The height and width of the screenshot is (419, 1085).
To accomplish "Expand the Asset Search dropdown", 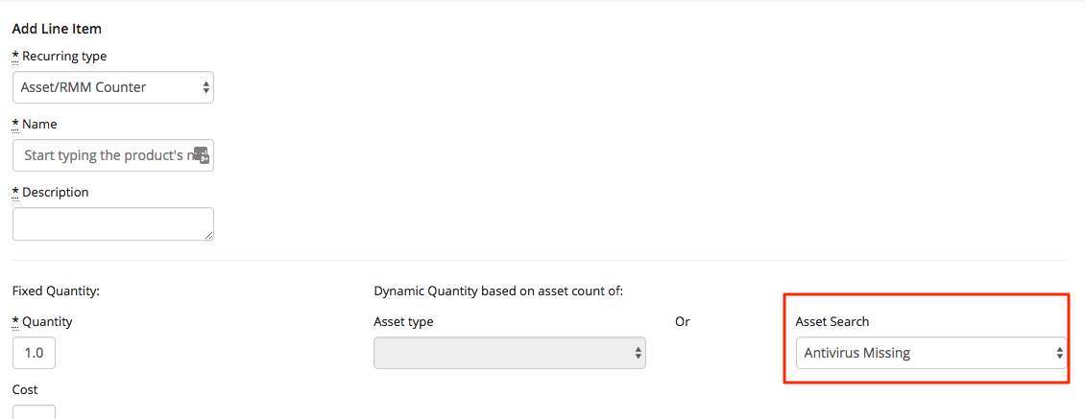I will click(x=930, y=353).
